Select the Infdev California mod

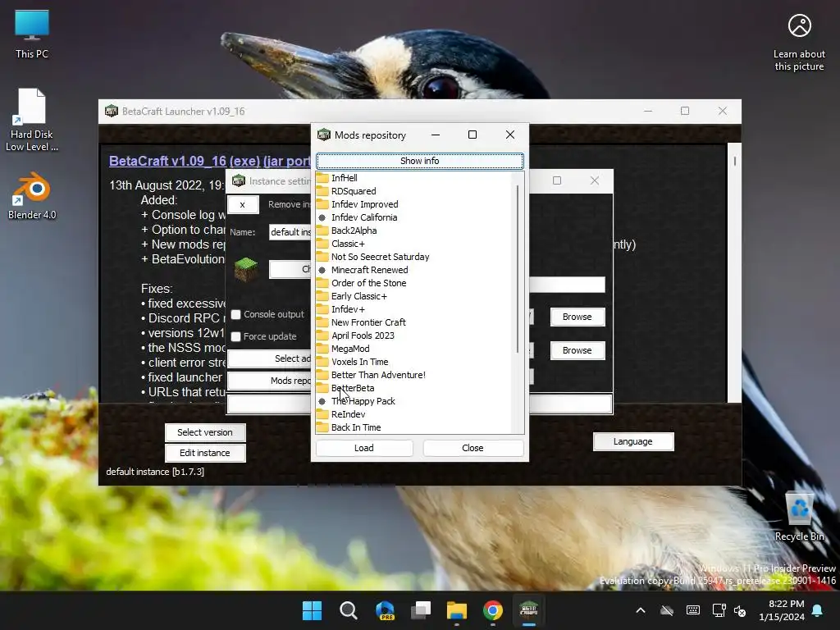point(363,217)
